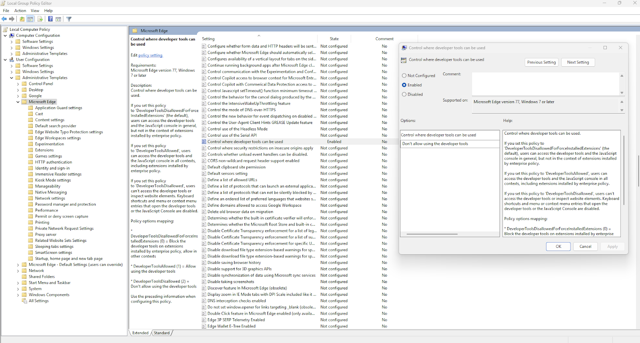Expand Windows Settings under User Configuration

[12, 72]
